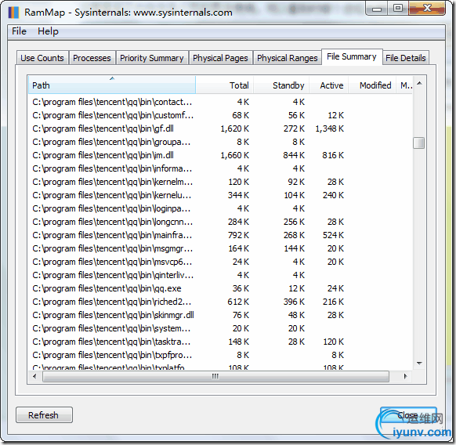Select the bin\loginpa... file row
The width and height of the screenshot is (456, 445).
220,208
